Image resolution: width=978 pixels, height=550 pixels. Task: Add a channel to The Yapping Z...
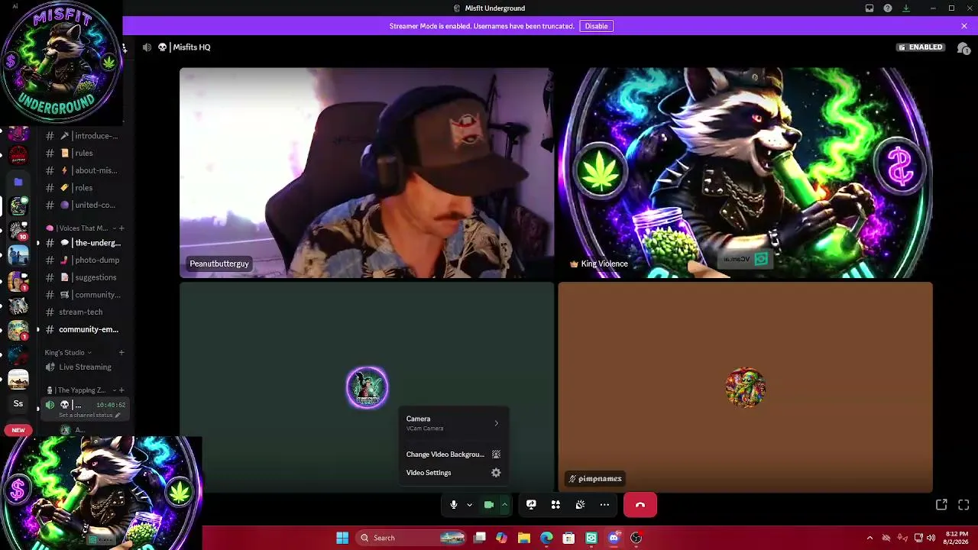pos(121,390)
